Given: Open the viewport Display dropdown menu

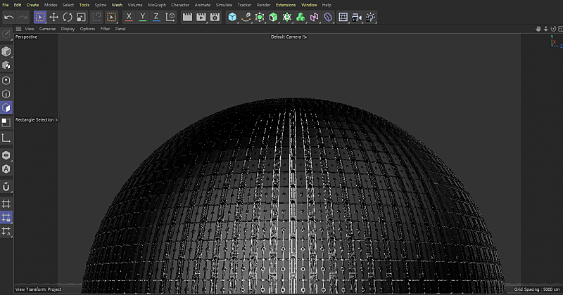Looking at the screenshot, I should 68,29.
